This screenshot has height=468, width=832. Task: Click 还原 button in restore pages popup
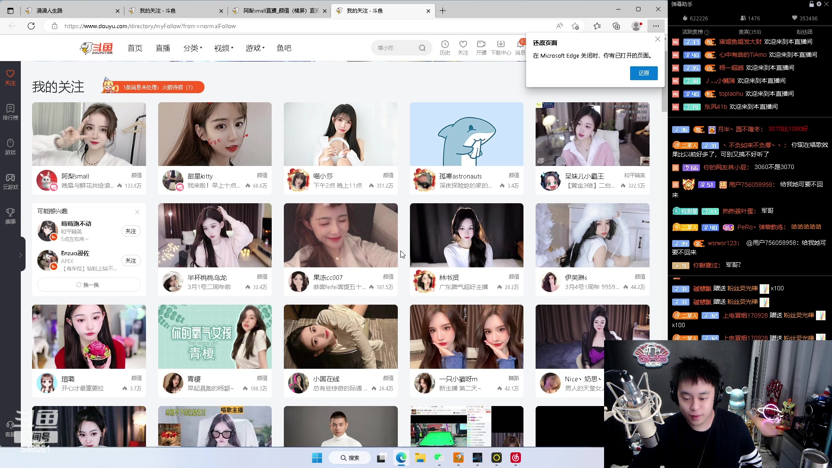pos(643,73)
